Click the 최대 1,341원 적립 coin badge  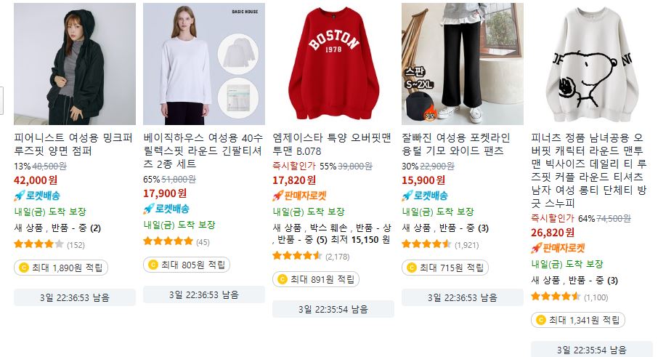578,320
